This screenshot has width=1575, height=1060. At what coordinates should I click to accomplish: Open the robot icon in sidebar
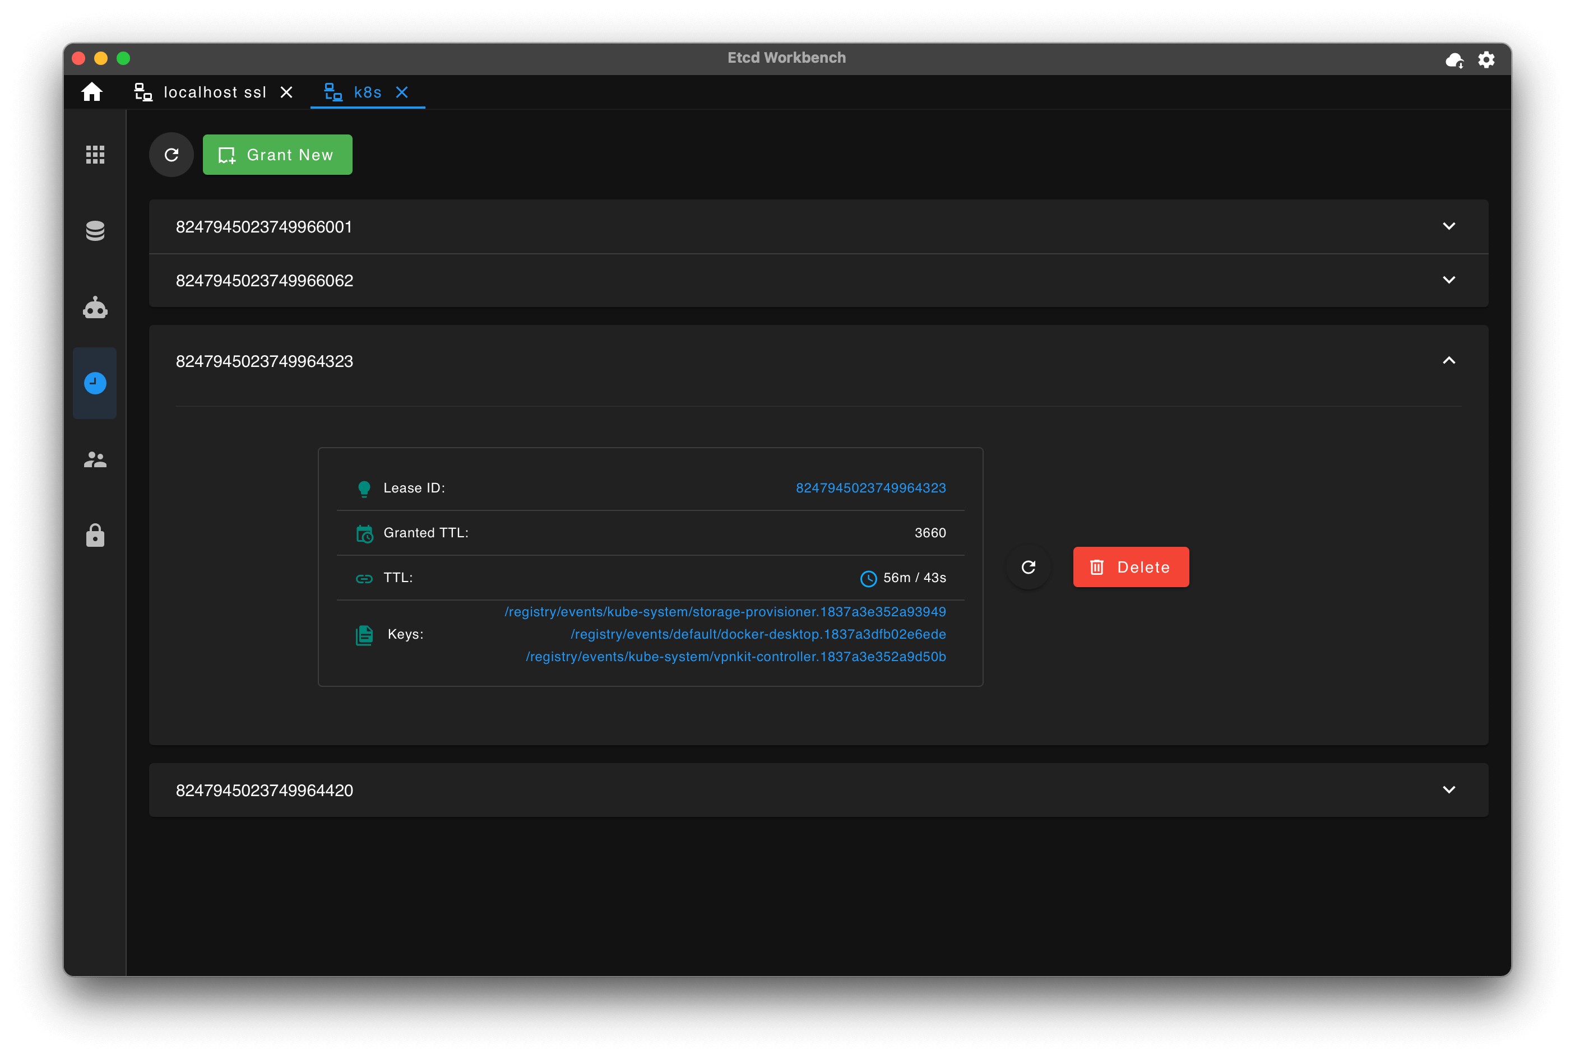(95, 308)
